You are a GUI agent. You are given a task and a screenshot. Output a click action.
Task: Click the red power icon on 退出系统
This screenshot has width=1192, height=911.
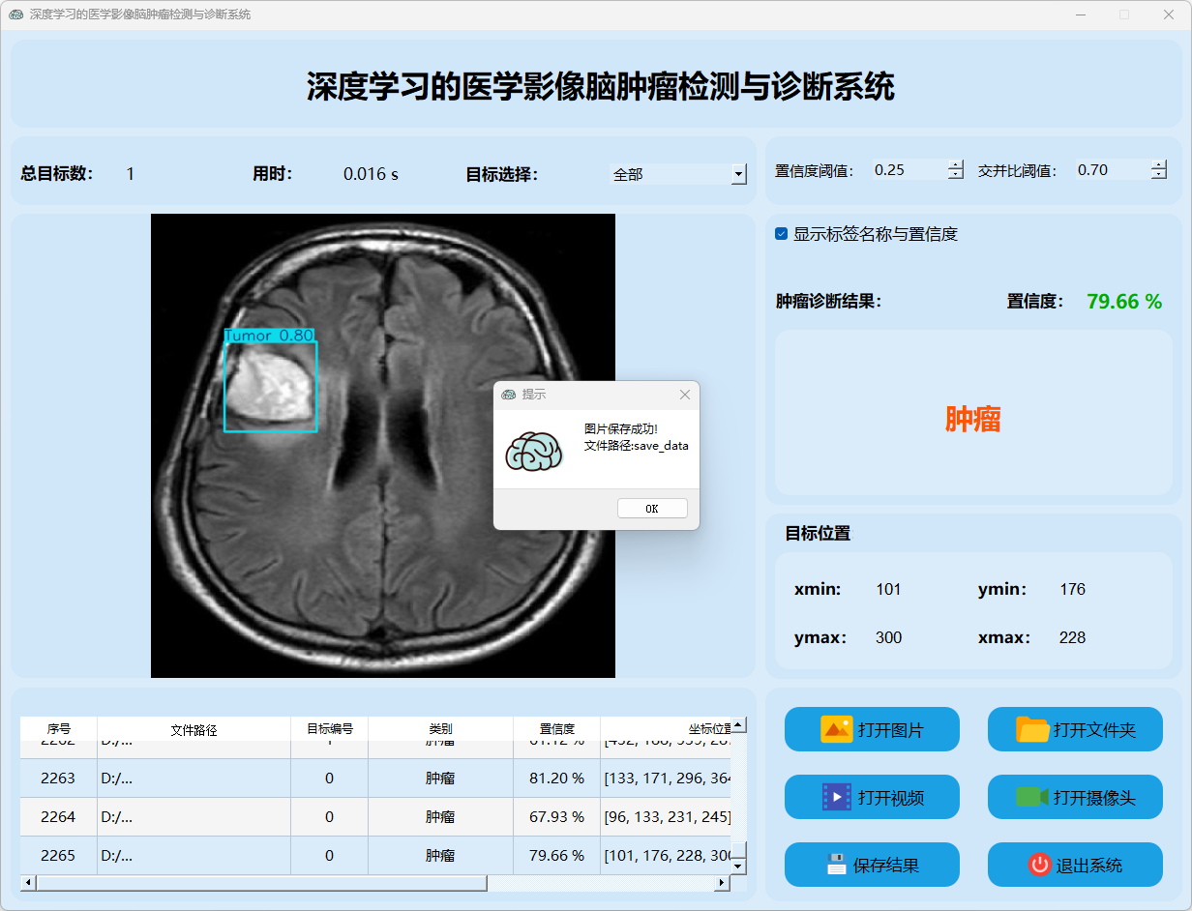tap(1039, 865)
